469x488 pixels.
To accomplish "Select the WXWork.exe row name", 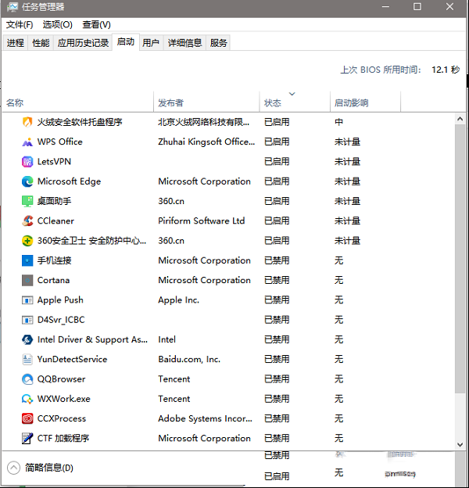I will click(x=64, y=399).
